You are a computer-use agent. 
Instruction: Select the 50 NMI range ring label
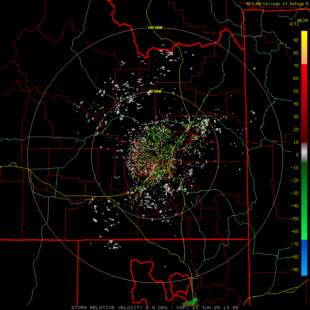[155, 91]
